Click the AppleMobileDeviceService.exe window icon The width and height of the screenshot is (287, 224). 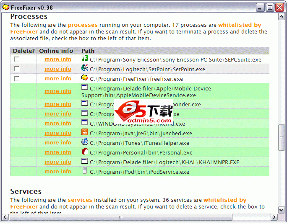(85, 88)
